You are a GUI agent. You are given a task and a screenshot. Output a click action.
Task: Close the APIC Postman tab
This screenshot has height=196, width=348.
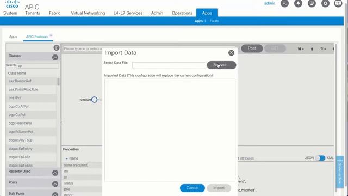pyautogui.click(x=51, y=35)
